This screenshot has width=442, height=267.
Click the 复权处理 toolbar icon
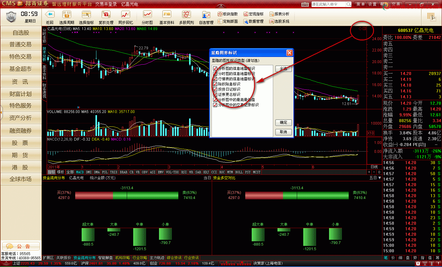pyautogui.click(x=106, y=14)
